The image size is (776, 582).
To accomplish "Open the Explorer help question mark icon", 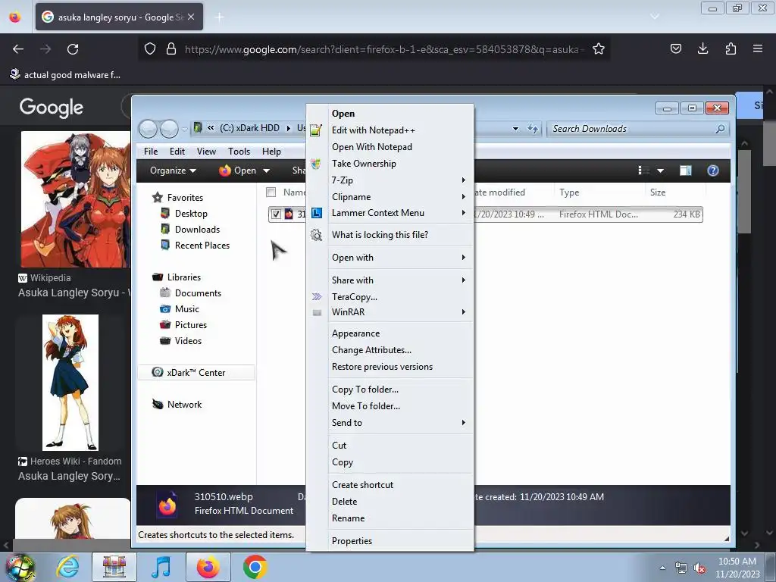I will pos(712,171).
